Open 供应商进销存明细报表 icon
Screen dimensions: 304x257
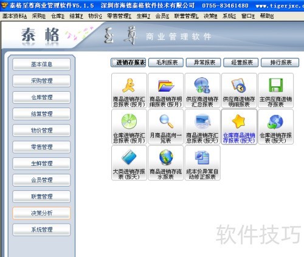239,91
